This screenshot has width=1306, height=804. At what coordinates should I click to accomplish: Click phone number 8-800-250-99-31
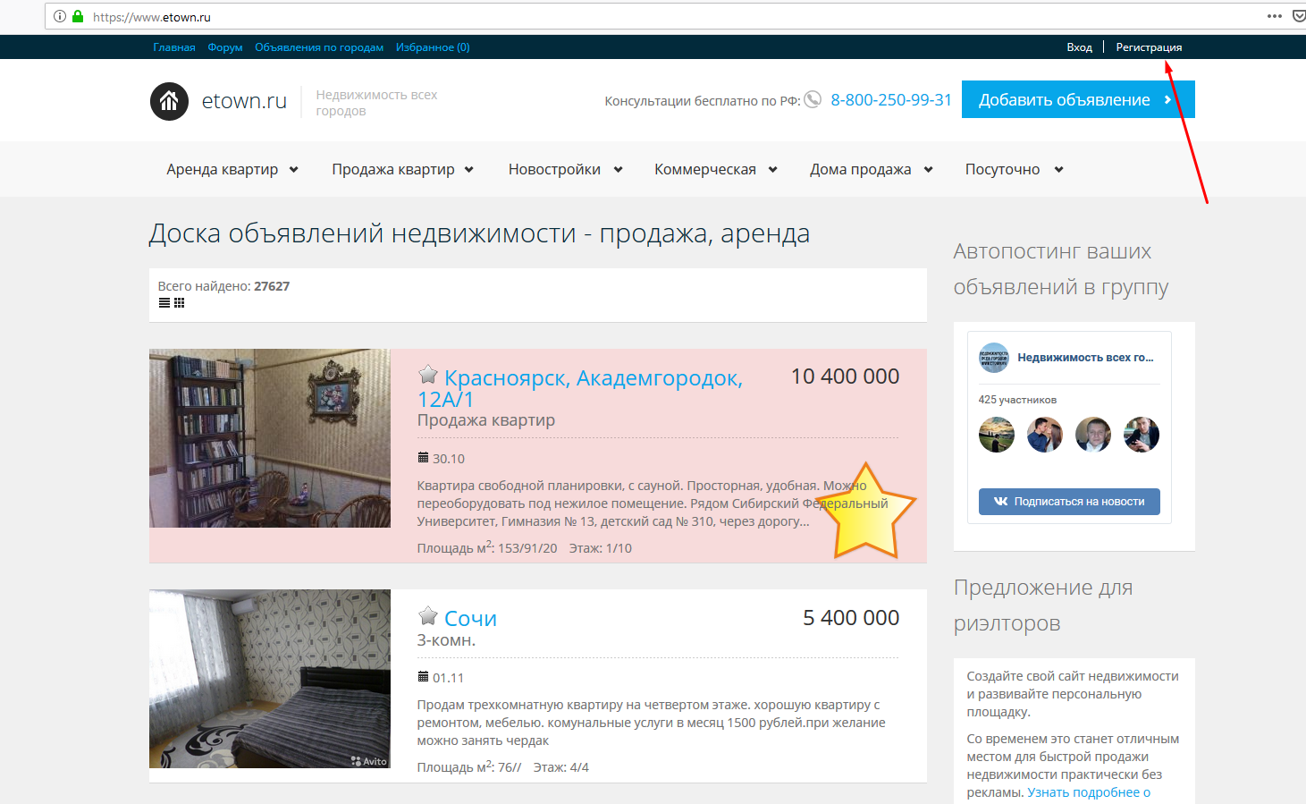tap(891, 100)
